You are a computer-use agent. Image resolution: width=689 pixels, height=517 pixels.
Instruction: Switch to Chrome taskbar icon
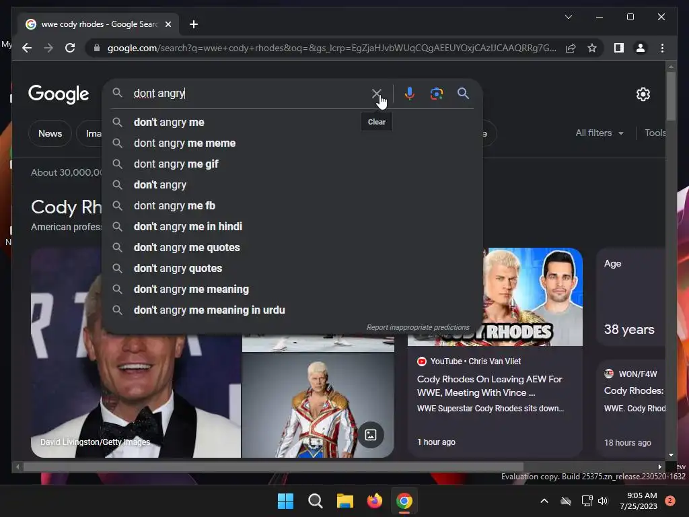(x=404, y=501)
